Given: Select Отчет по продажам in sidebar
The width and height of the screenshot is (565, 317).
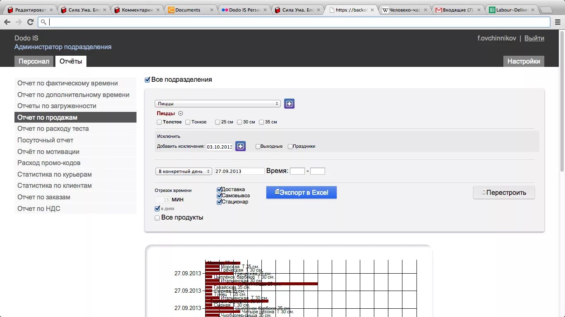Looking at the screenshot, I should (75, 117).
